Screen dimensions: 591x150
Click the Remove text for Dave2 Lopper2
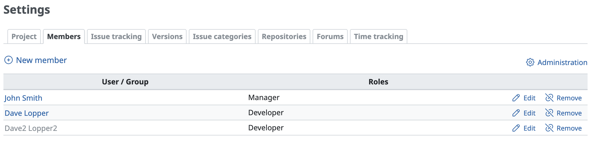(569, 128)
